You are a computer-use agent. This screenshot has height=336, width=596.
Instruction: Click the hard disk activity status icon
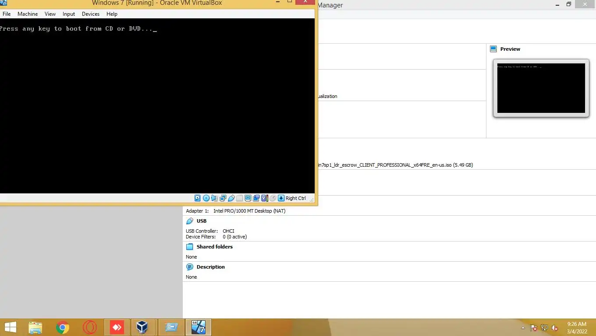[197, 198]
